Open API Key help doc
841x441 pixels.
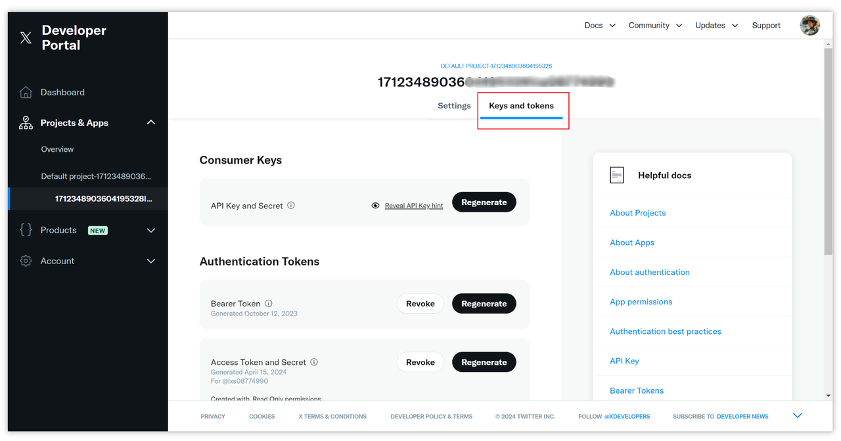[624, 361]
